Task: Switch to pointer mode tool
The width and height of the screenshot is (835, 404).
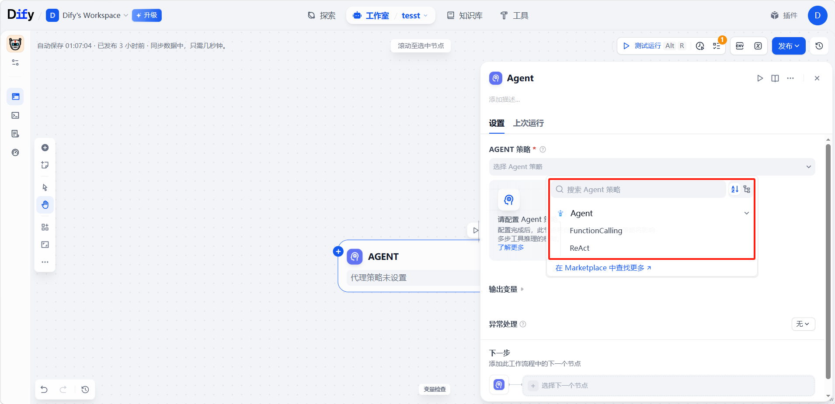Action: click(45, 187)
